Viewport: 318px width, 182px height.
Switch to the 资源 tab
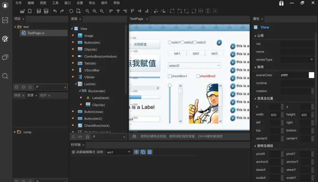[x=30, y=95]
